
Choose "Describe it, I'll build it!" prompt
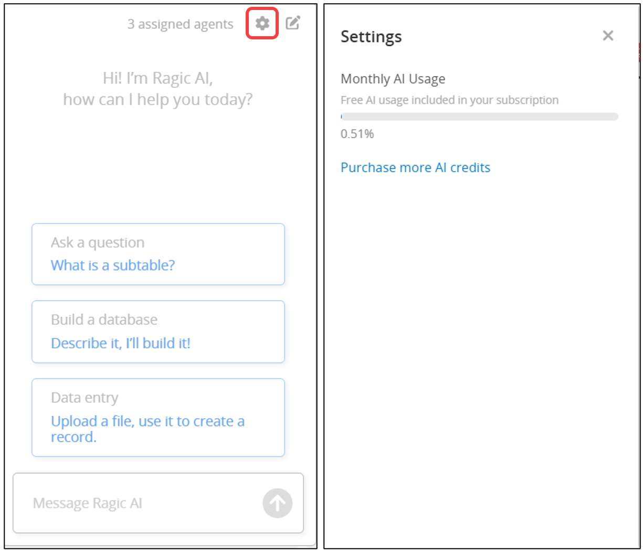[x=121, y=343]
